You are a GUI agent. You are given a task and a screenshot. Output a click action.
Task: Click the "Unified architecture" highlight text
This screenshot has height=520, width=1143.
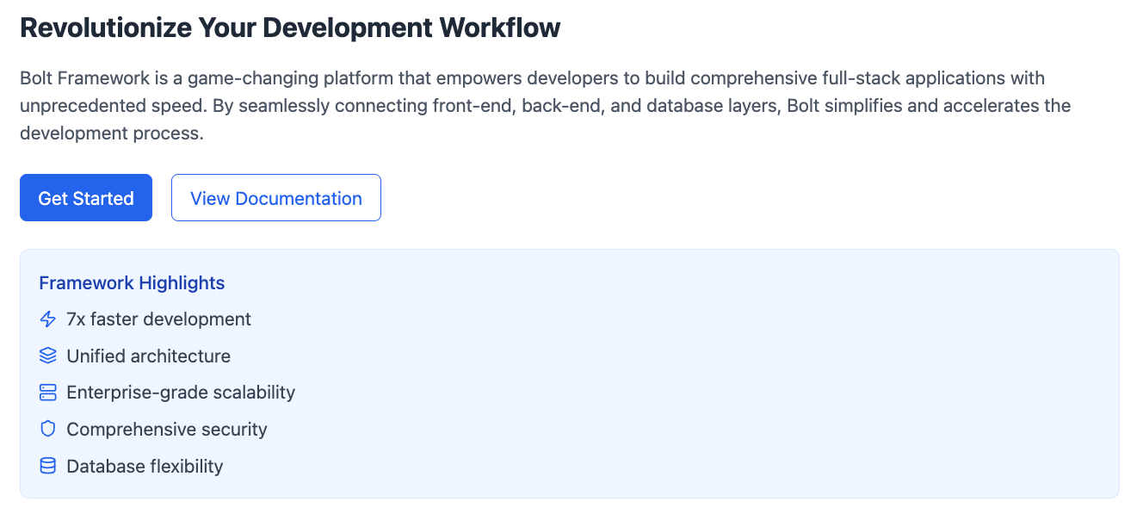148,356
